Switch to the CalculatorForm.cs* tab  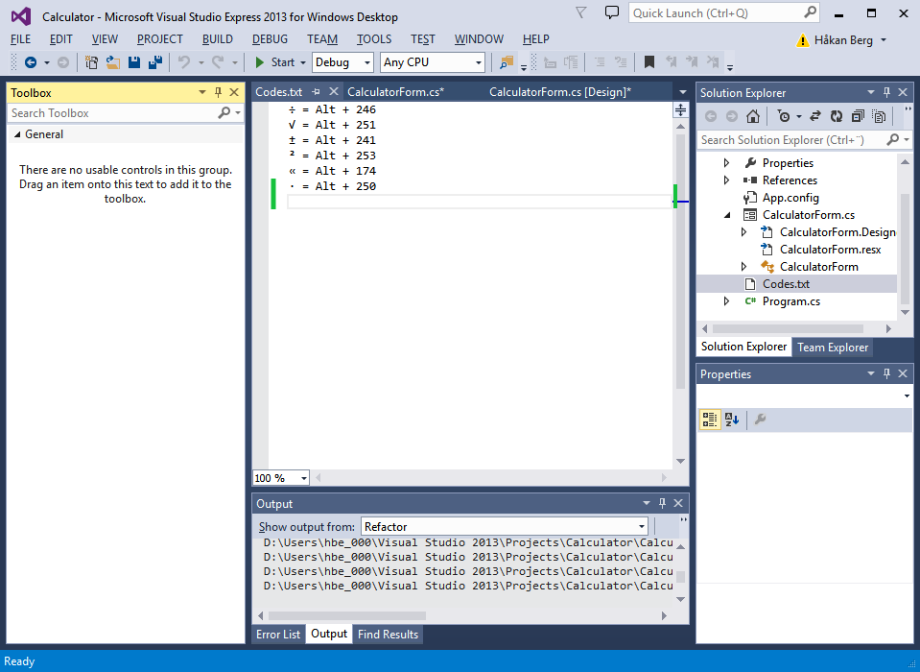coord(395,91)
